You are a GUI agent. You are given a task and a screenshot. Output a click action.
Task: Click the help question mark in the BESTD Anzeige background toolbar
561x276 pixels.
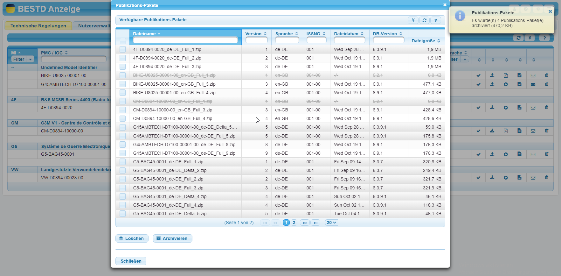pyautogui.click(x=544, y=38)
